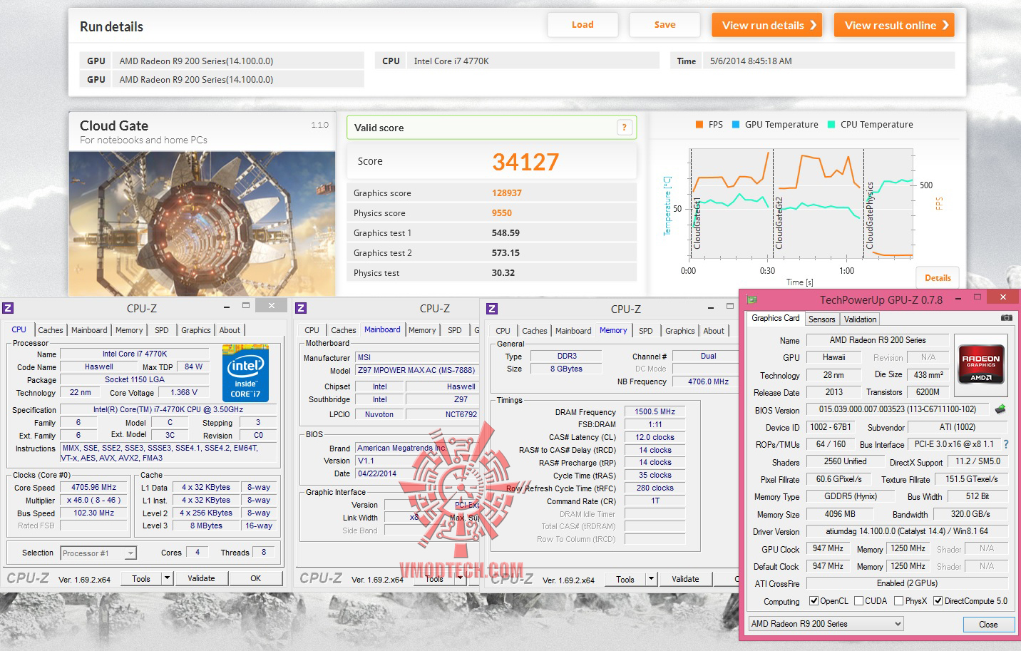This screenshot has height=651, width=1021.
Task: Toggle the PhysX checkbox in GPU-Z
Action: click(x=898, y=601)
